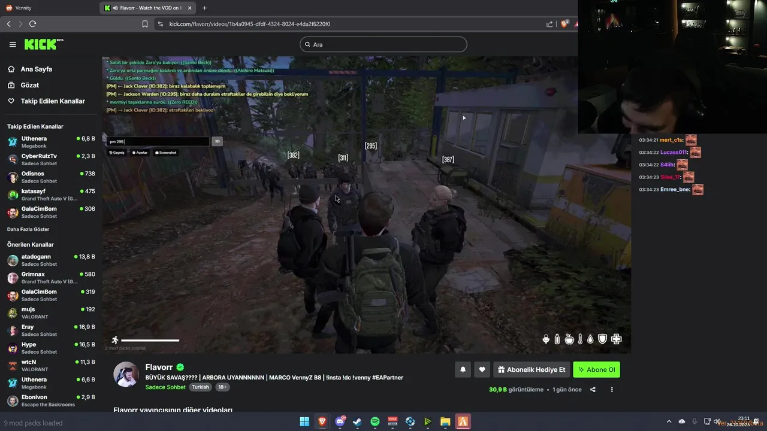Viewport: 767px width, 431px height.
Task: Open Discord from the taskbar
Action: 341,421
